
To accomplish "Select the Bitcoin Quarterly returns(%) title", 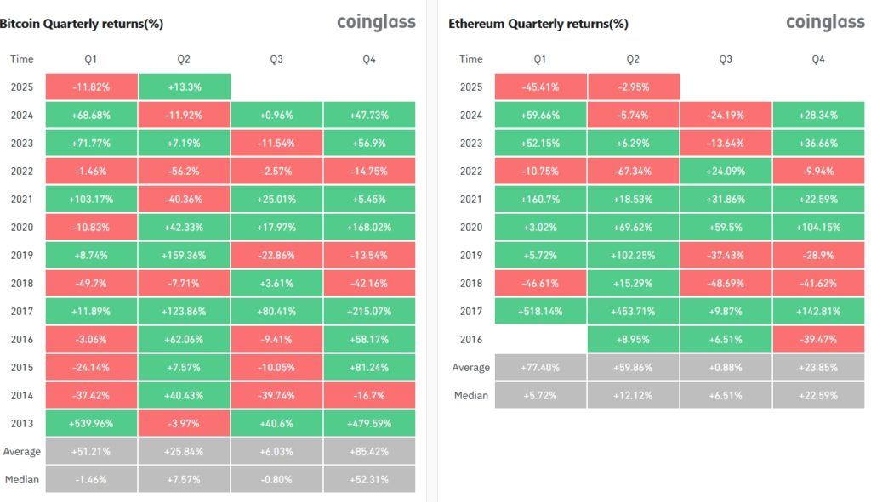I will tap(82, 24).
